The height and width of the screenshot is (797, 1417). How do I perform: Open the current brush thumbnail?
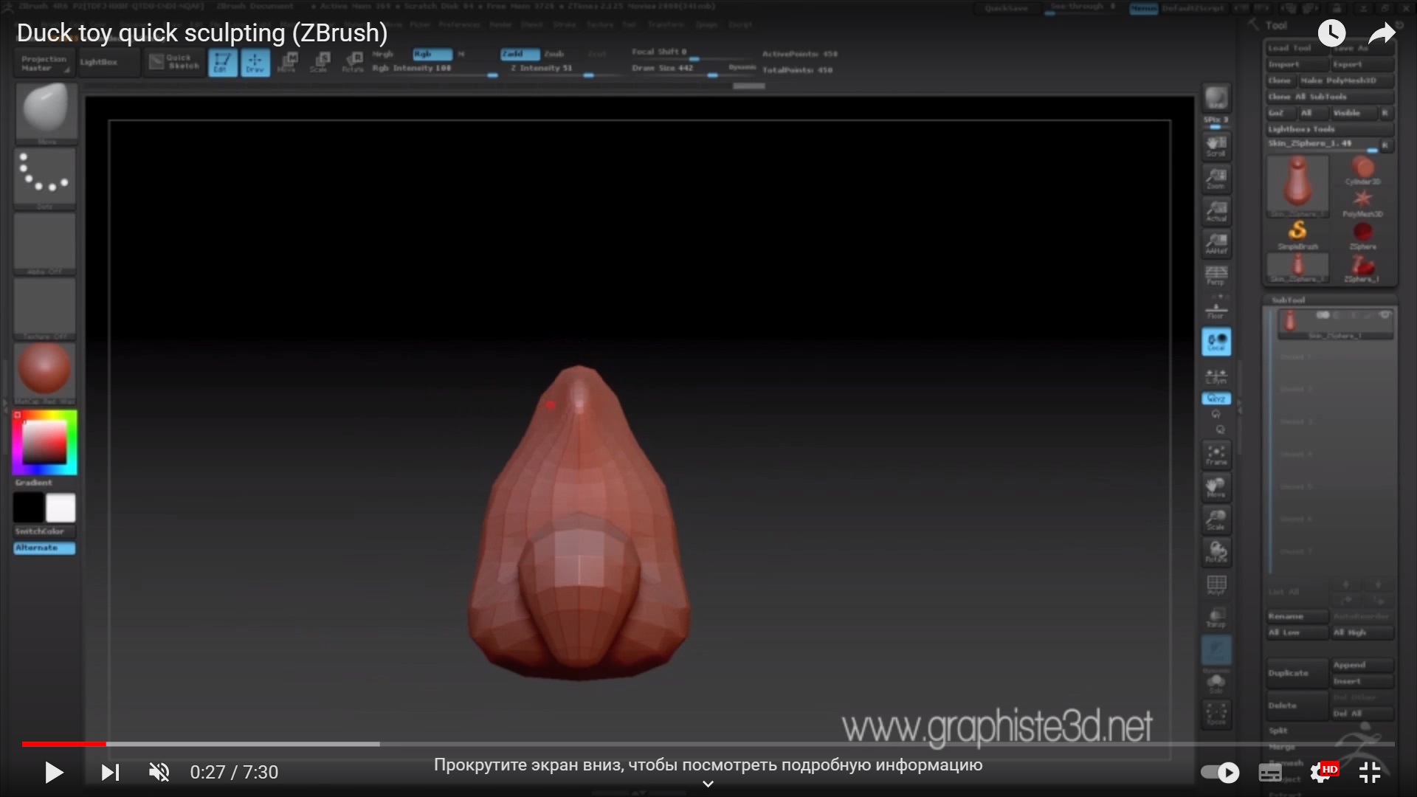point(45,111)
